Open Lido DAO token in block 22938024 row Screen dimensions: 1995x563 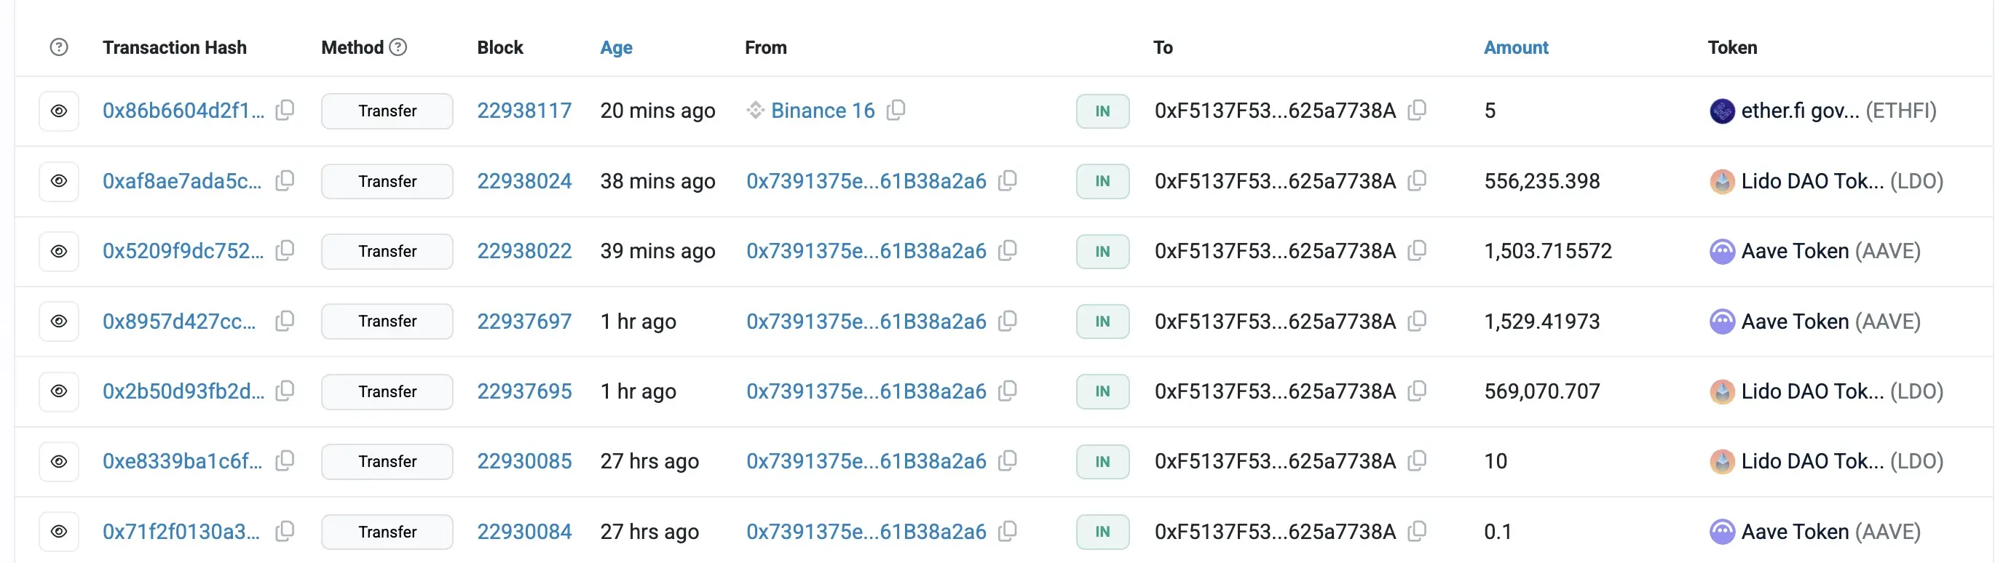(1842, 181)
